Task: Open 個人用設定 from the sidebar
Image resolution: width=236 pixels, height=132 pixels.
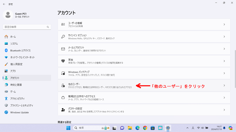Action: 16,64
